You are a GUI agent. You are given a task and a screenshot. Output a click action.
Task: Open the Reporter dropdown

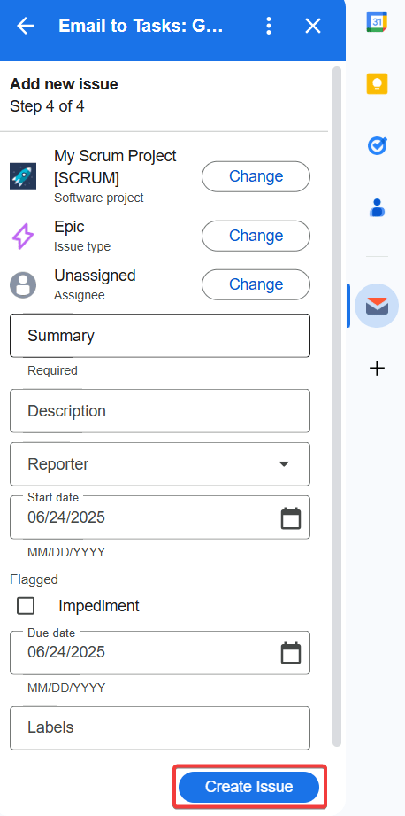coord(160,464)
